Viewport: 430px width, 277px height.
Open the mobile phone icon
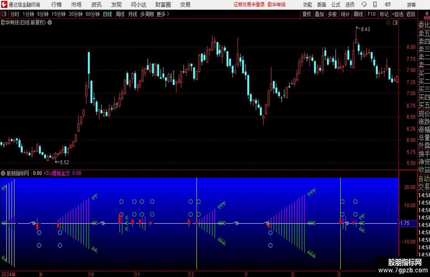[375, 5]
